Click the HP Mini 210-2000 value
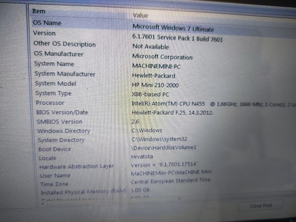This screenshot has width=296, height=222. click(x=155, y=85)
